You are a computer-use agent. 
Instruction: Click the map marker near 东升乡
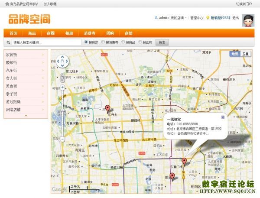pyautogui.click(x=108, y=109)
